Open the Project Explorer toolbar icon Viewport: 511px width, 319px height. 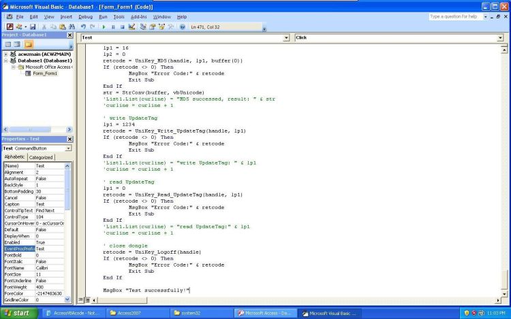[143, 27]
